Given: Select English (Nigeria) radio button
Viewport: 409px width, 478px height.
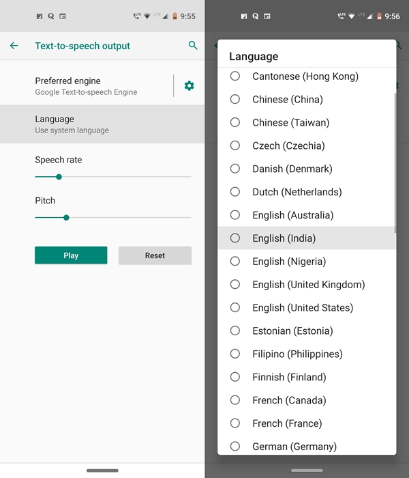Looking at the screenshot, I should click(x=235, y=262).
